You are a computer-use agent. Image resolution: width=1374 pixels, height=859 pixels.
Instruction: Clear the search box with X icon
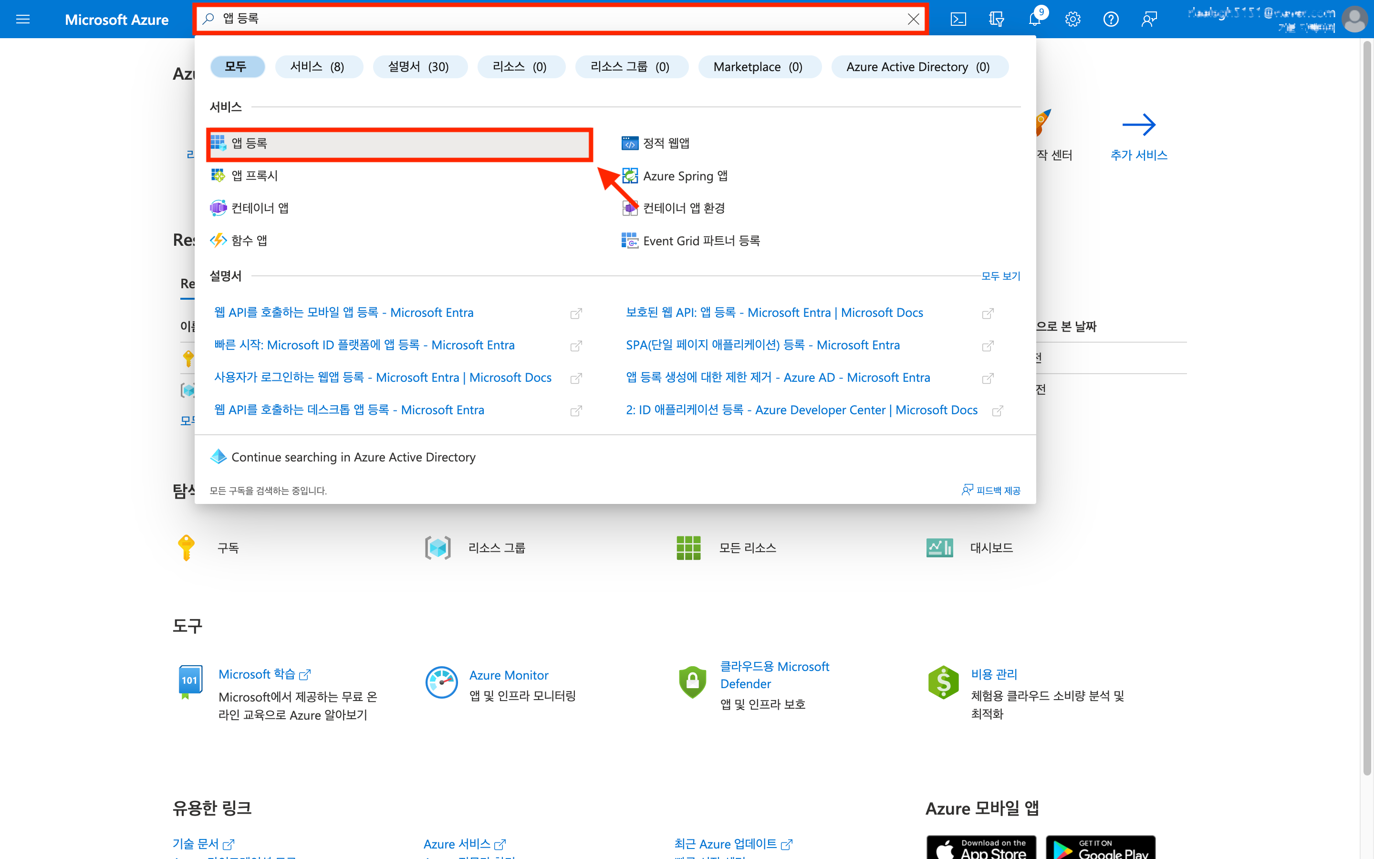tap(913, 19)
